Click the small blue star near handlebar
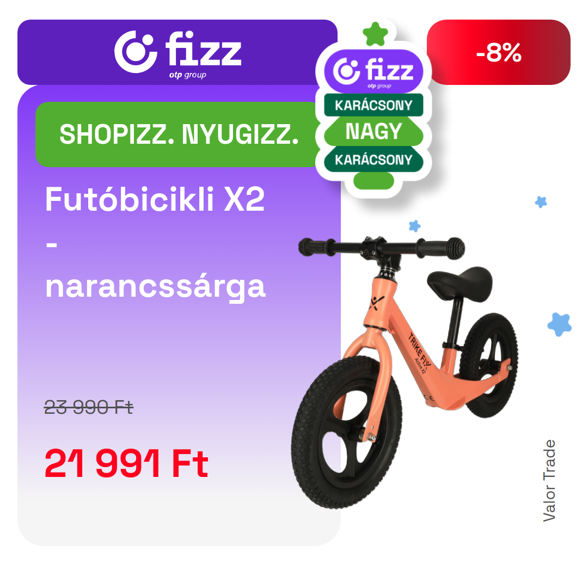The height and width of the screenshot is (588, 588). [414, 226]
